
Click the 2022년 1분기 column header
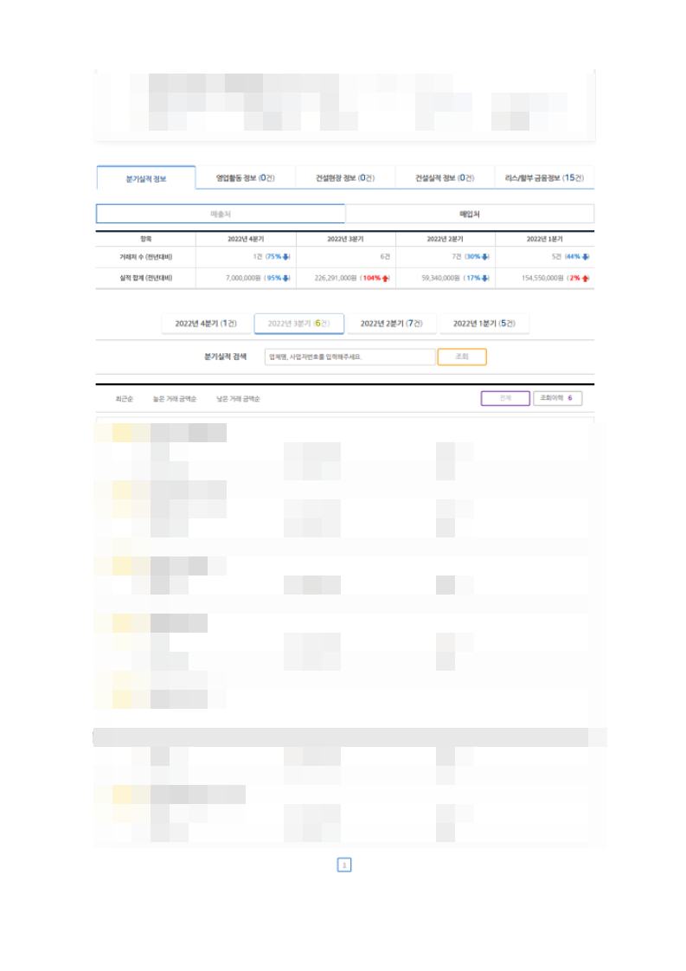(545, 239)
